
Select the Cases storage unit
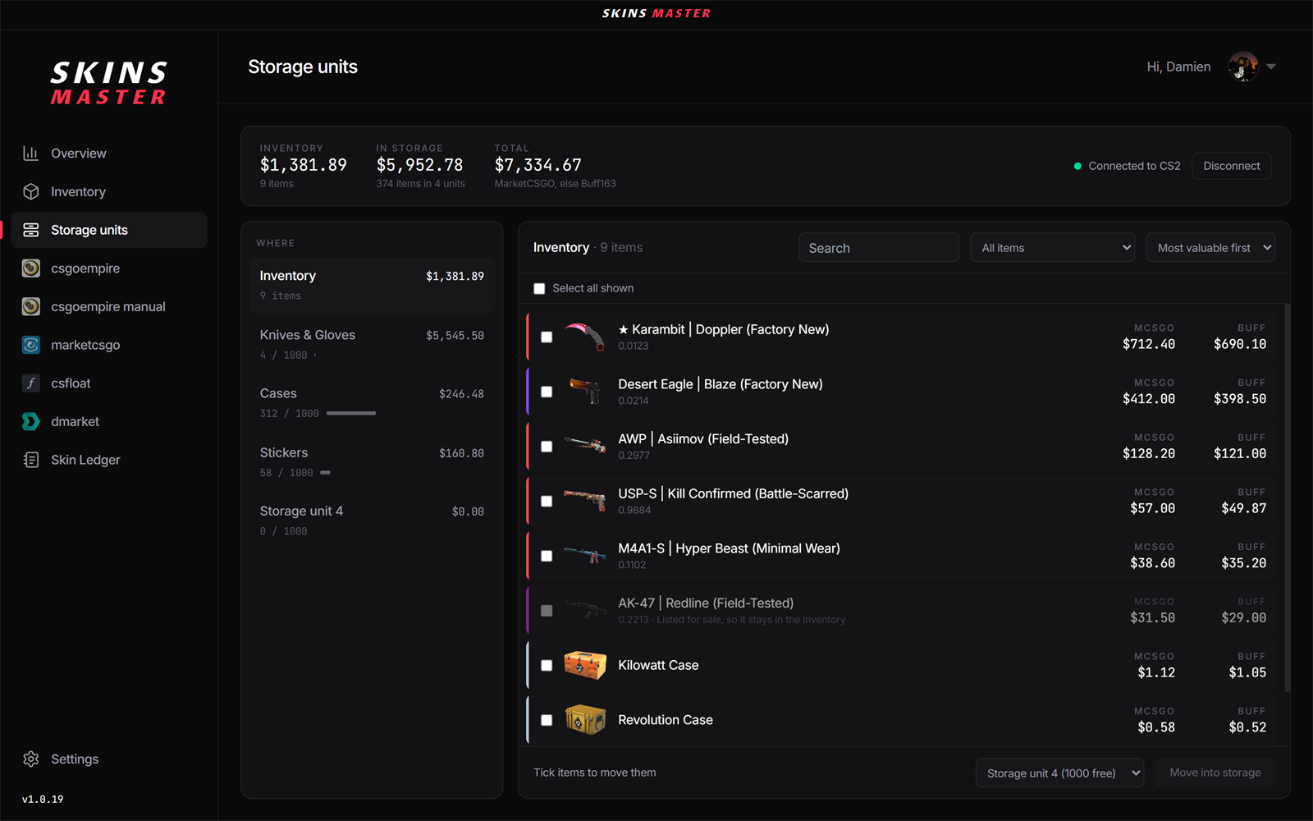click(x=372, y=402)
